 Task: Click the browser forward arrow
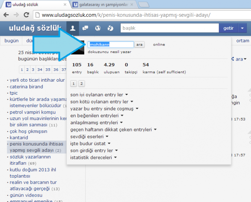(x=16, y=15)
